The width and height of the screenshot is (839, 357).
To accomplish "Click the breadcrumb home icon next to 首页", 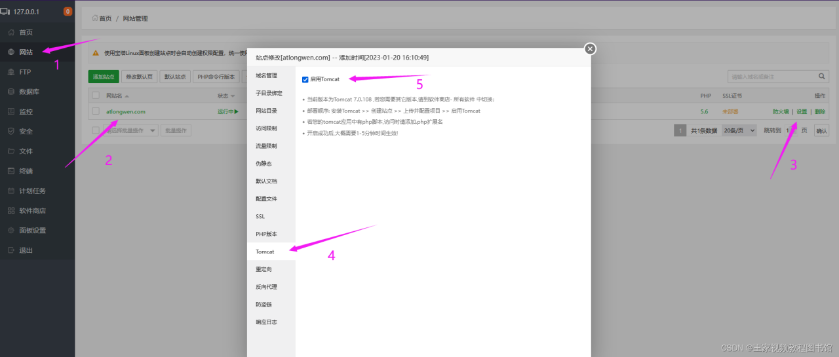I will (x=95, y=18).
